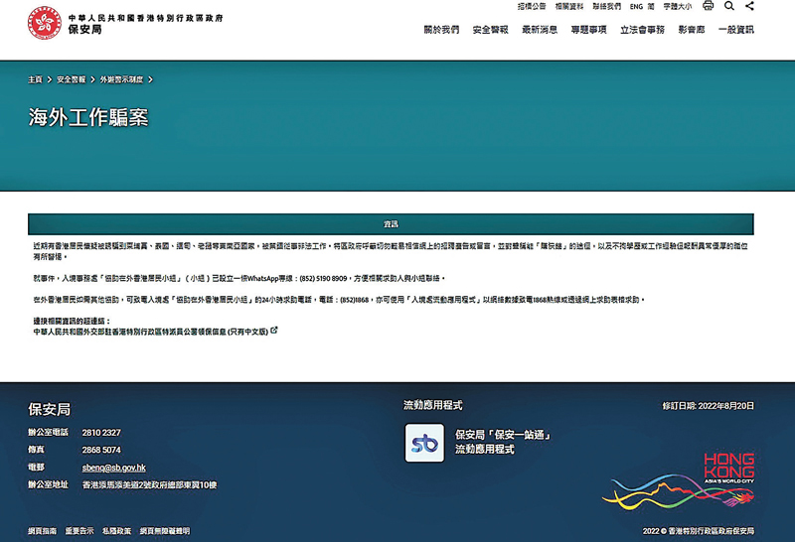
Task: Go to 主頁 in breadcrumb
Action: (x=35, y=79)
